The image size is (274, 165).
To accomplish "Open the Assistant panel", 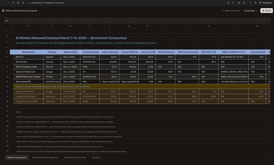I will point(265,3).
